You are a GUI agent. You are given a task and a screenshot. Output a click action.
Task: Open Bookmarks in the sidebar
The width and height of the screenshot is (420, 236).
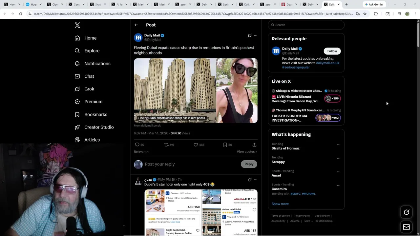coord(91,114)
